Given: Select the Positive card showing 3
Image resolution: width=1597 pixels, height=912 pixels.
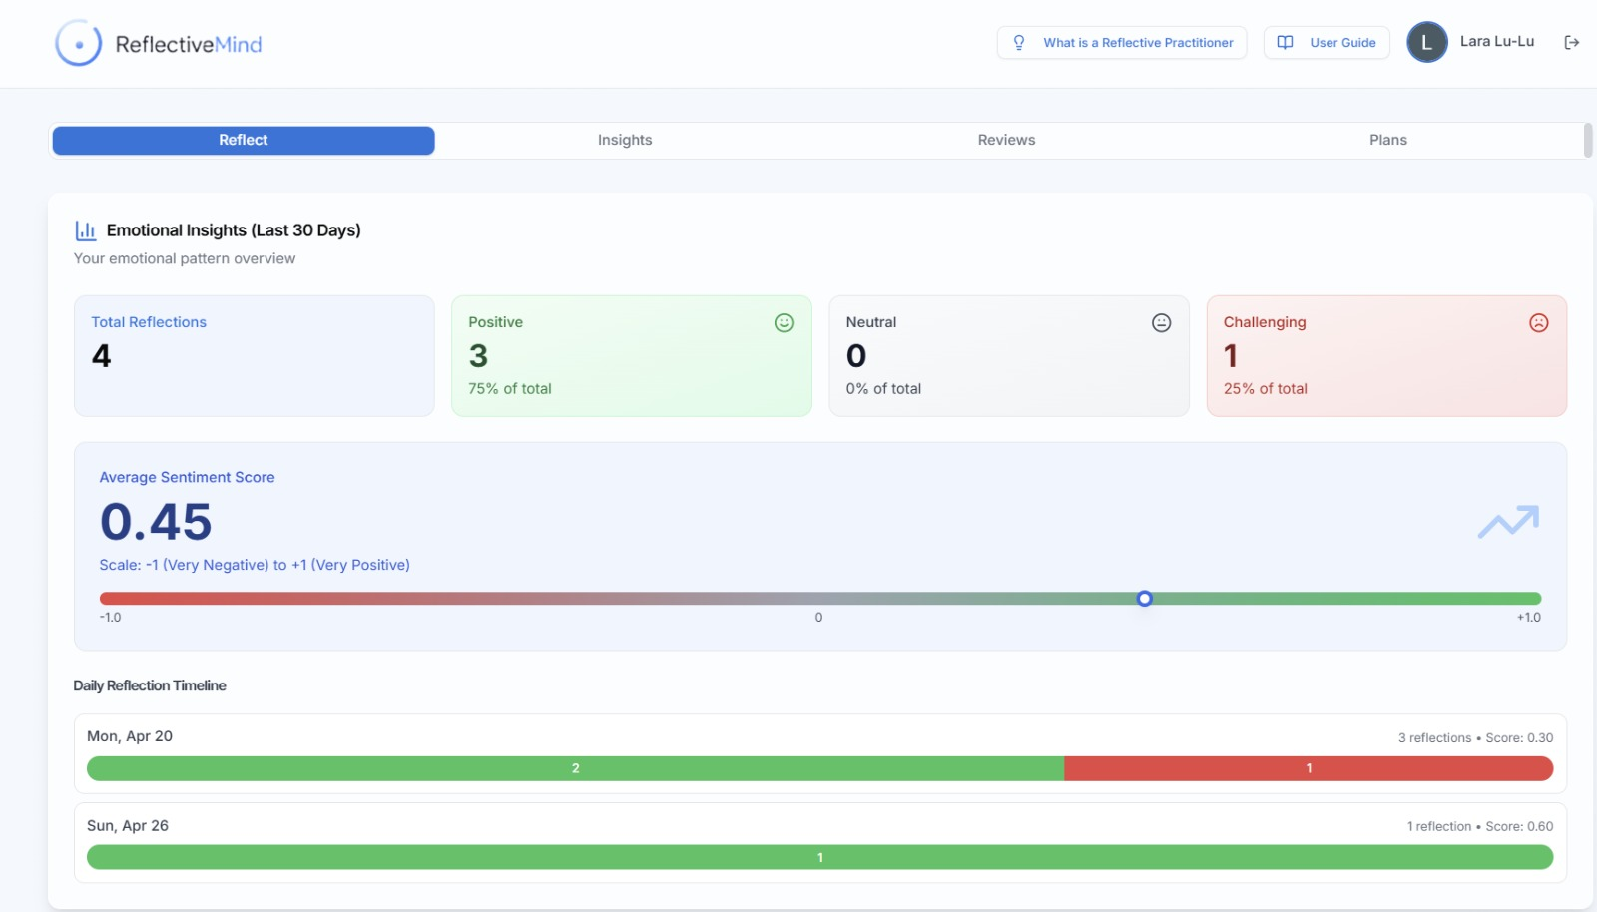Looking at the screenshot, I should coord(632,356).
